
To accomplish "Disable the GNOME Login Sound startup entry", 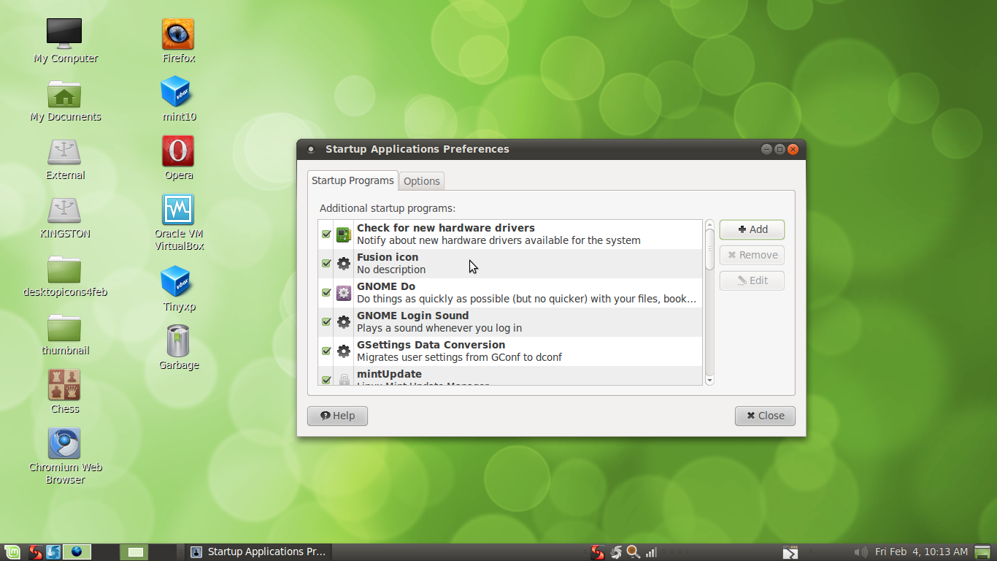I will pyautogui.click(x=326, y=321).
